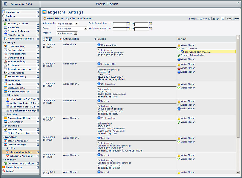Open Auswertung Urlaub menu item

click(x=19, y=118)
